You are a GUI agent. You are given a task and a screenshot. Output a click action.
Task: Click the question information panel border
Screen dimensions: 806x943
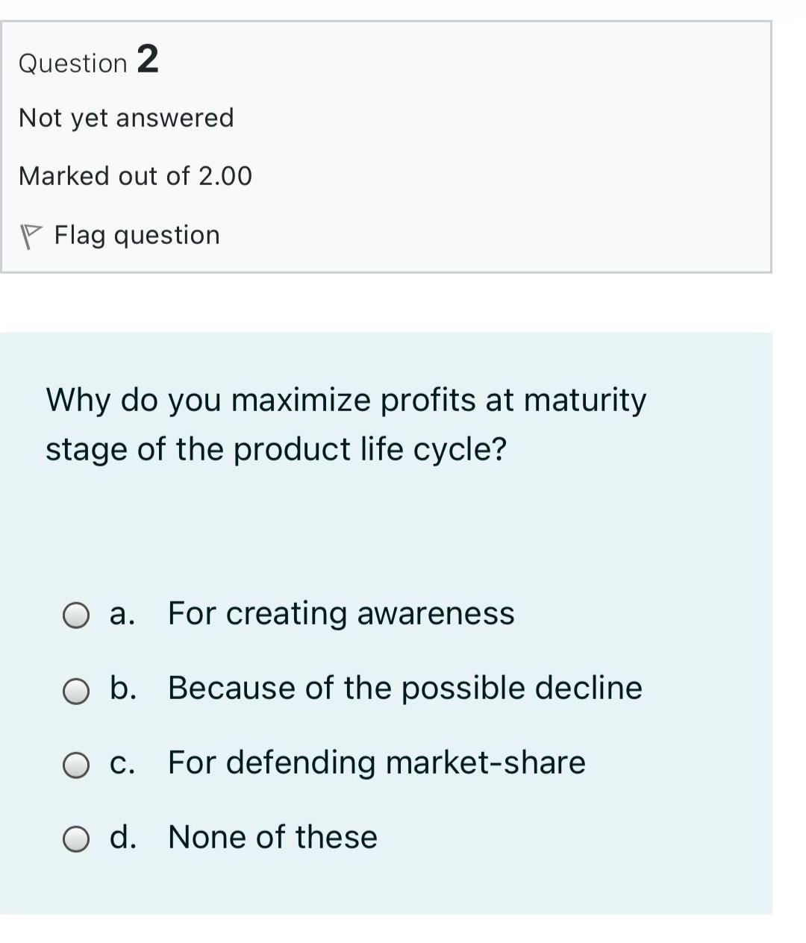387,270
